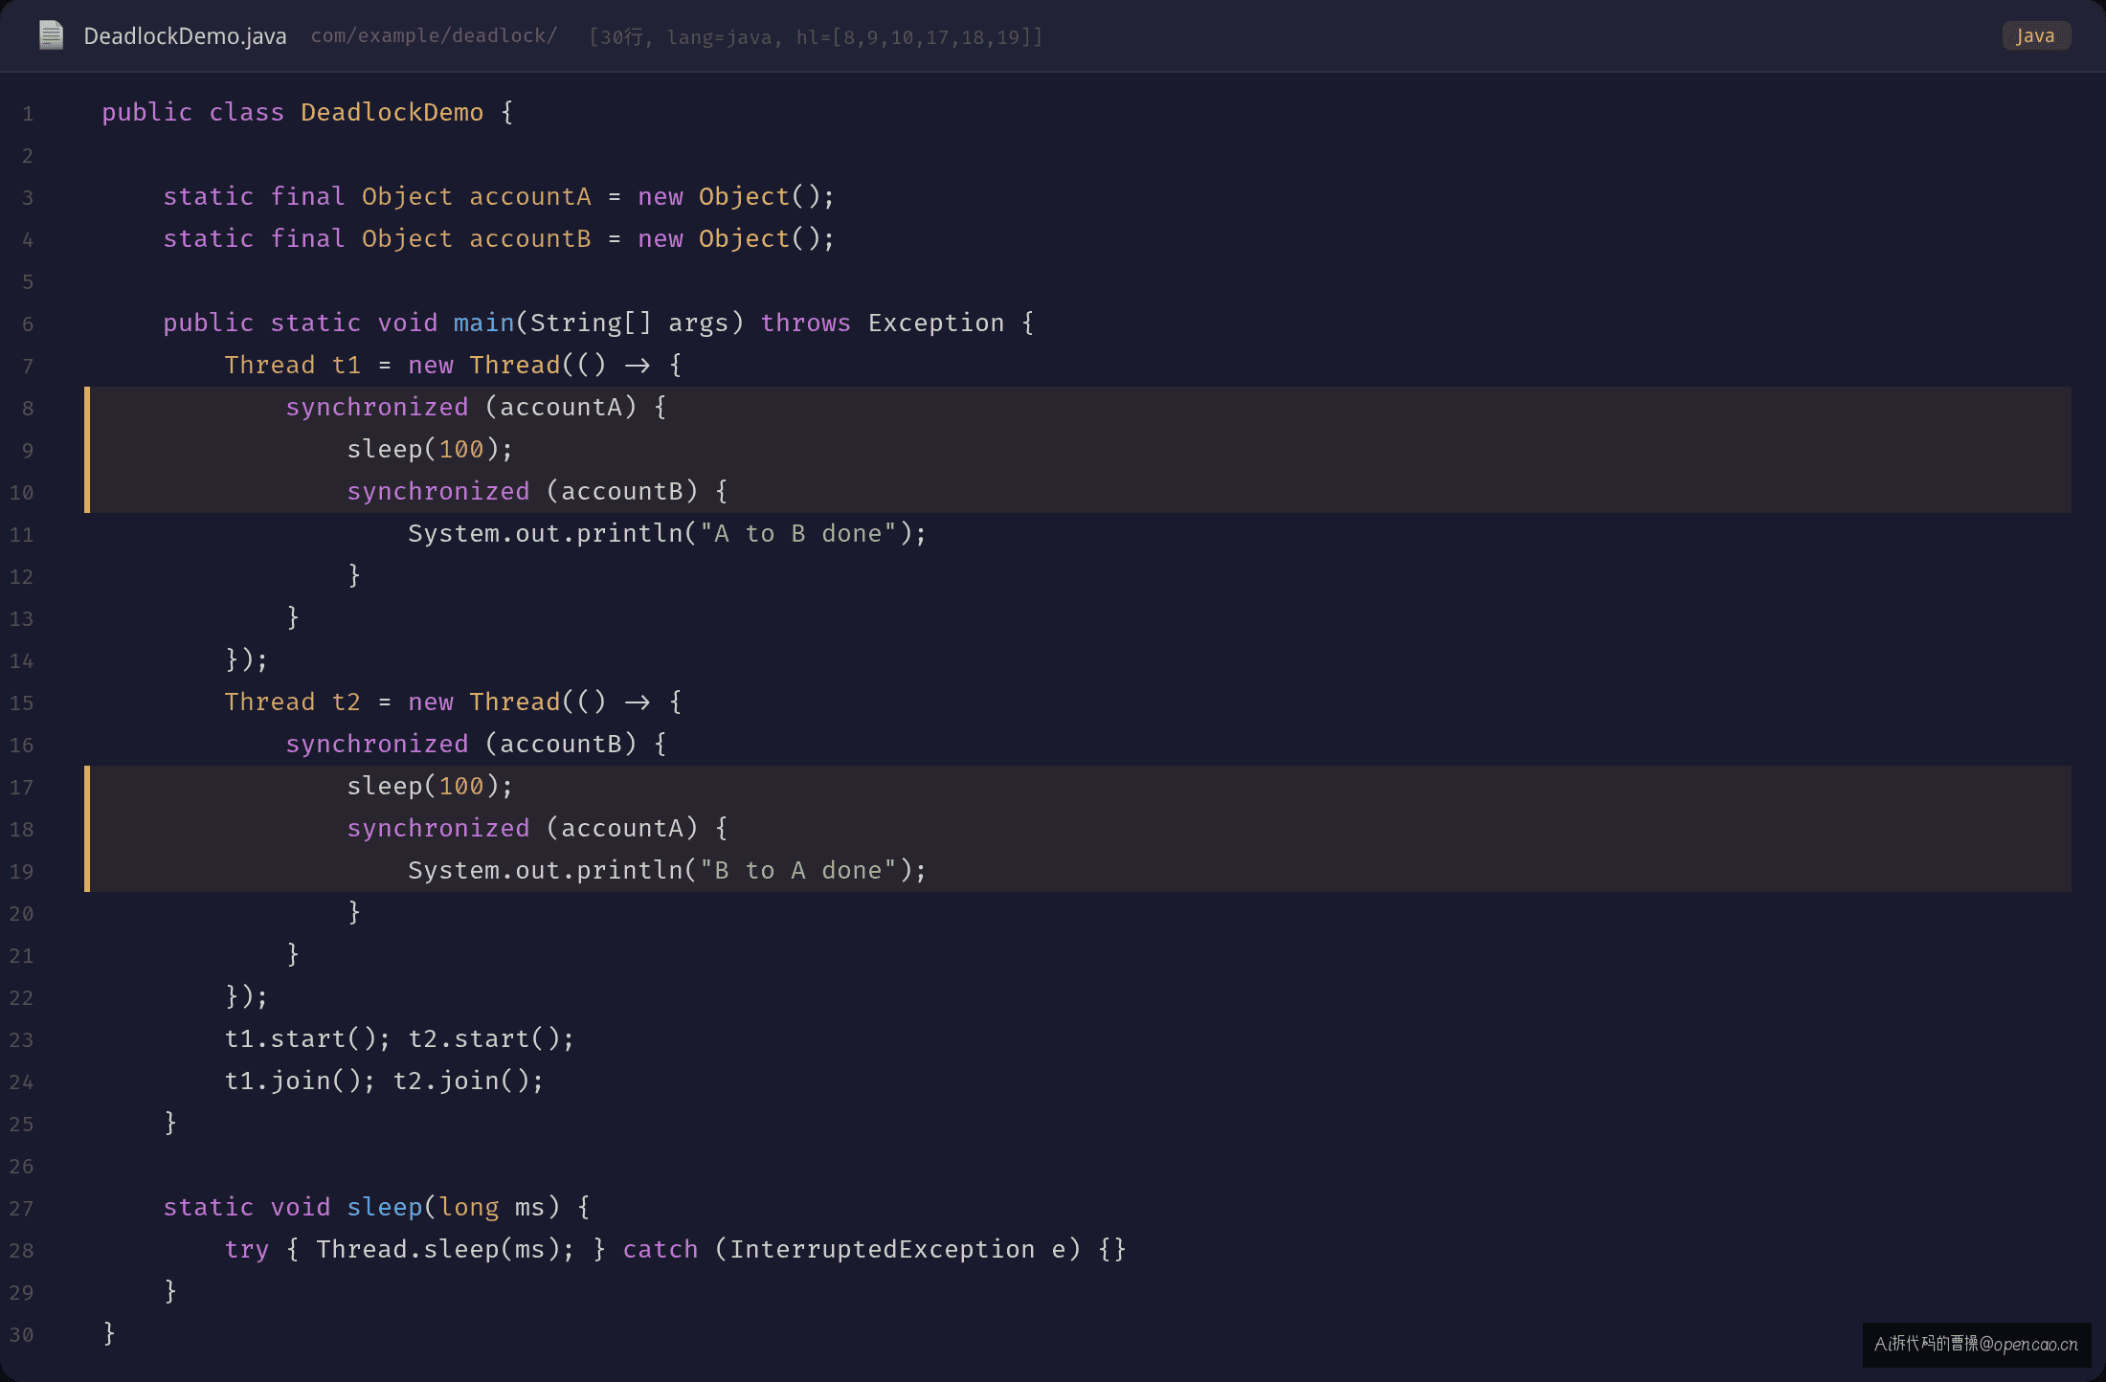Viewport: 2106px width, 1382px height.
Task: Click the "B to A done" string
Action: tap(798, 870)
